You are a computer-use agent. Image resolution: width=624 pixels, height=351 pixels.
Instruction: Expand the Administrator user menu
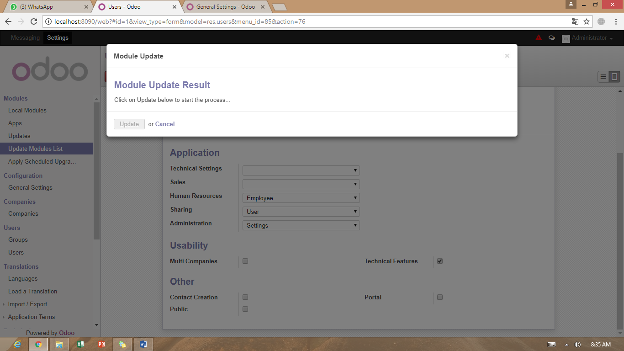point(588,38)
